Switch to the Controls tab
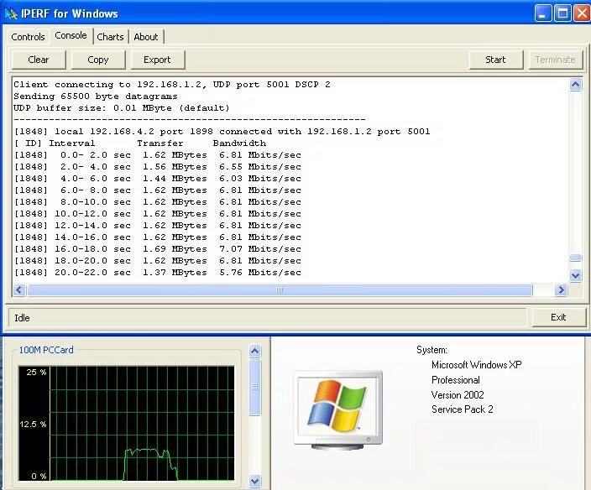 tap(28, 37)
